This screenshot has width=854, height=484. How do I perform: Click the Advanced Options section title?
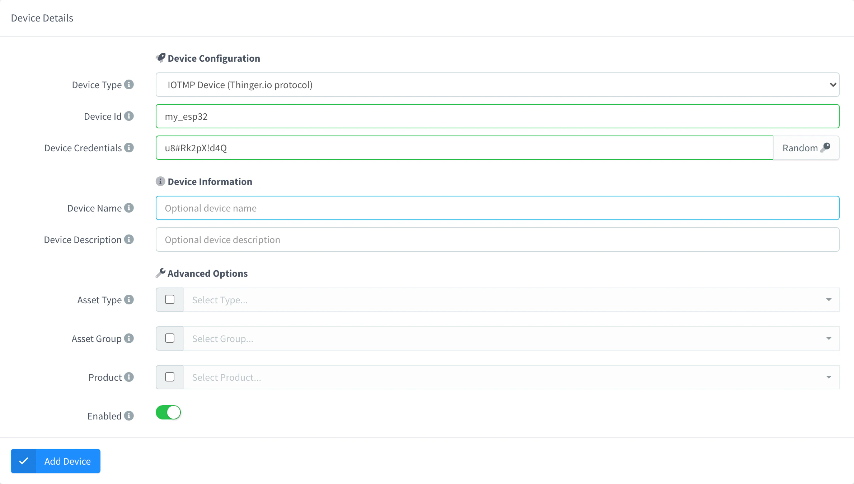point(208,273)
